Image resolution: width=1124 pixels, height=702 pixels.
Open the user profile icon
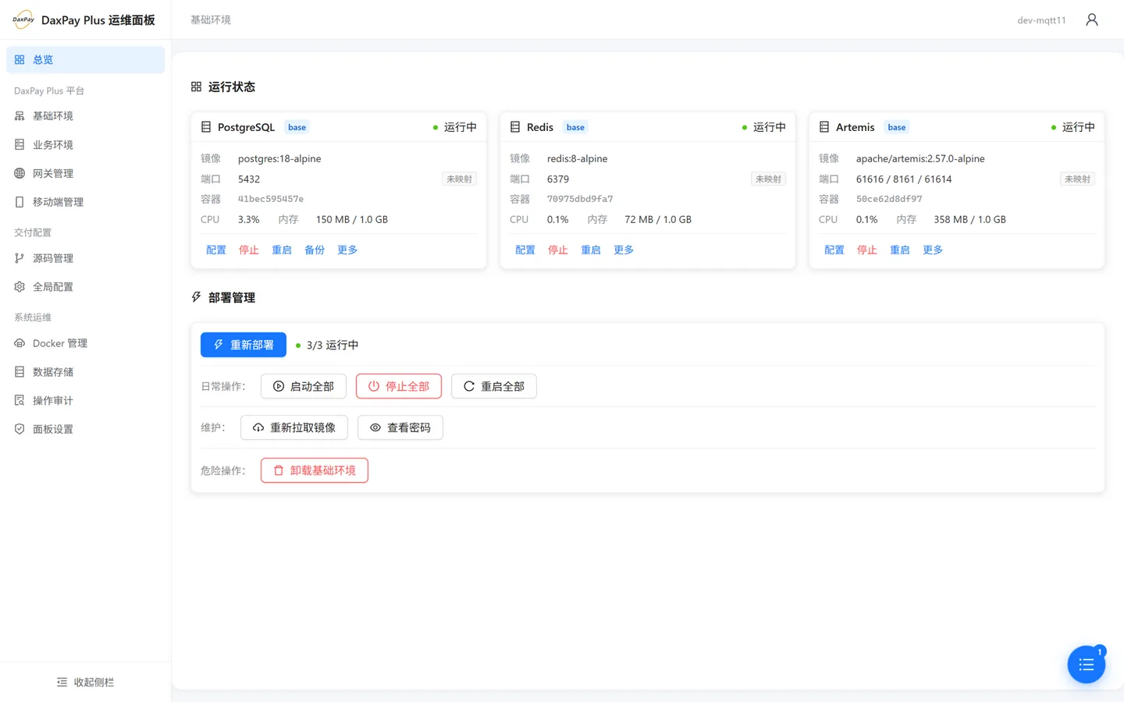pos(1091,19)
